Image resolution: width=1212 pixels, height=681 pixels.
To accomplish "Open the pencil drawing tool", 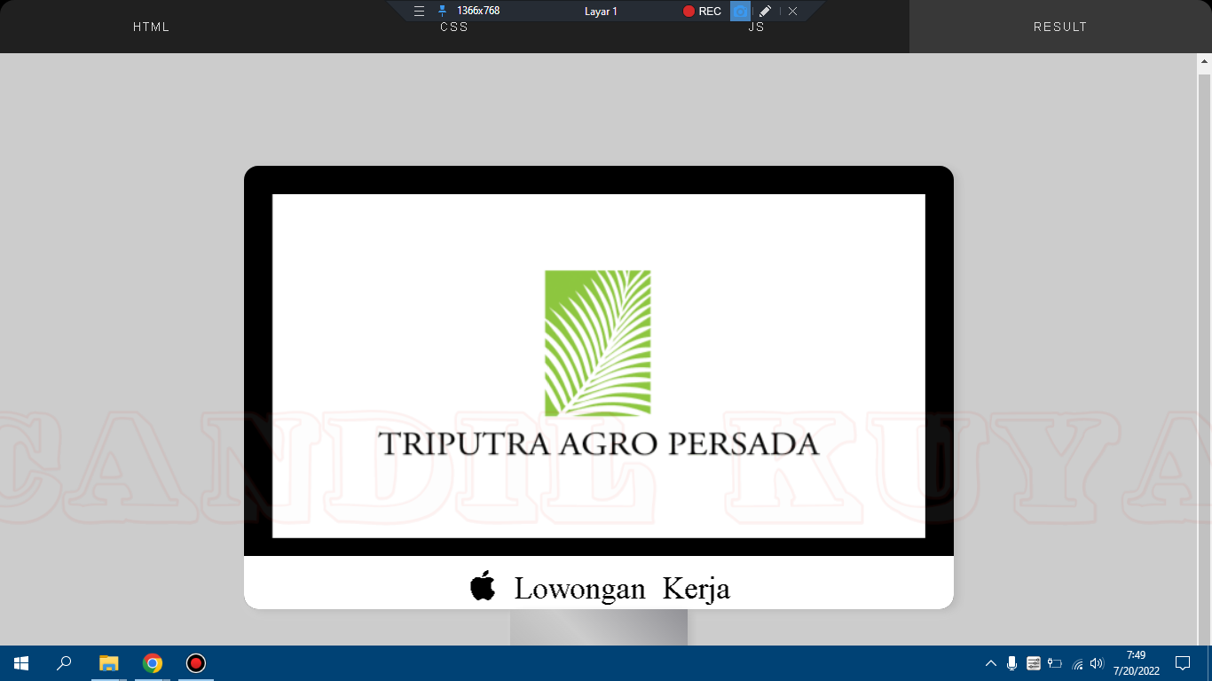I will click(765, 12).
